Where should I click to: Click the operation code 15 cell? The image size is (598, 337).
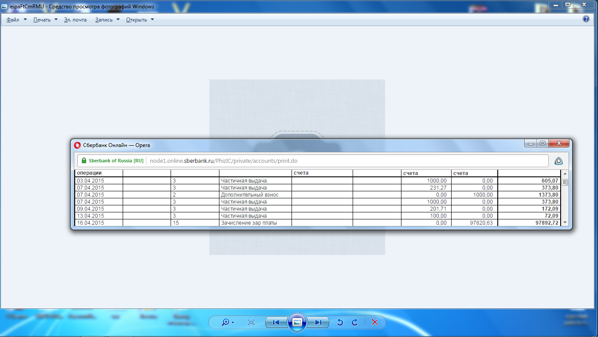(x=195, y=223)
